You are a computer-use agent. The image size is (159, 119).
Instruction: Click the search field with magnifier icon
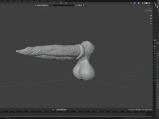tap(62, 5)
